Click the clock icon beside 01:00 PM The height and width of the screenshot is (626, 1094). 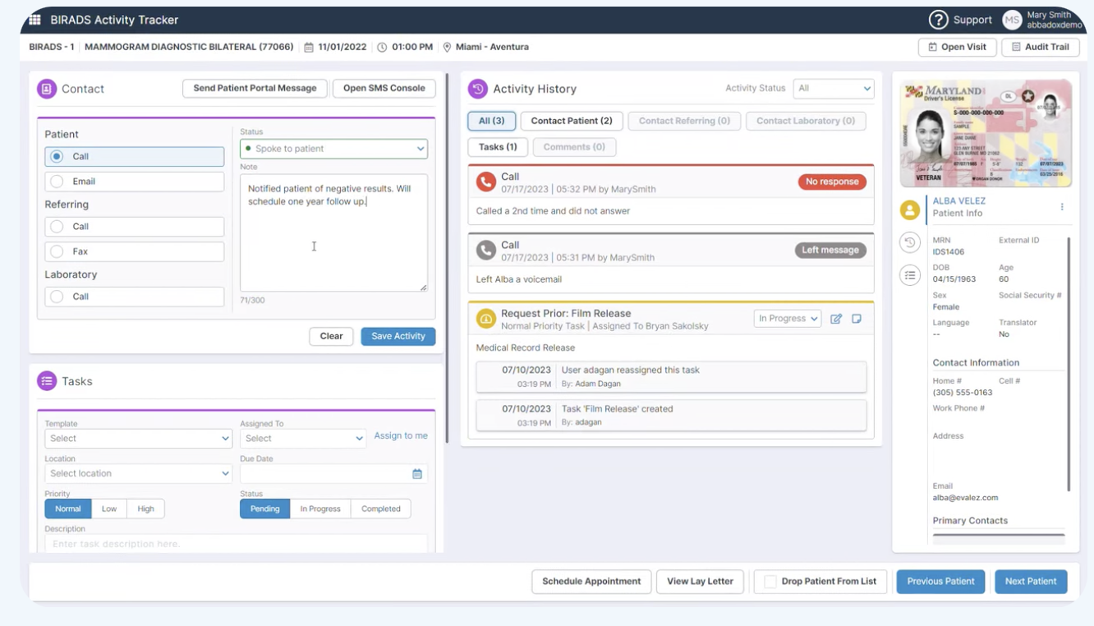pos(382,48)
